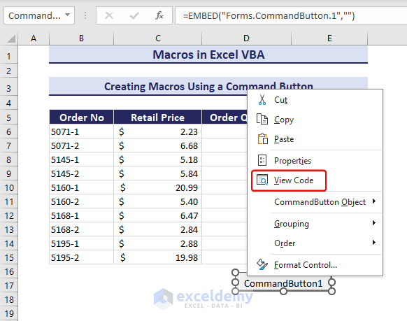The width and height of the screenshot is (407, 321).
Task: Click order number cell 5160-1
Action: pos(81,187)
